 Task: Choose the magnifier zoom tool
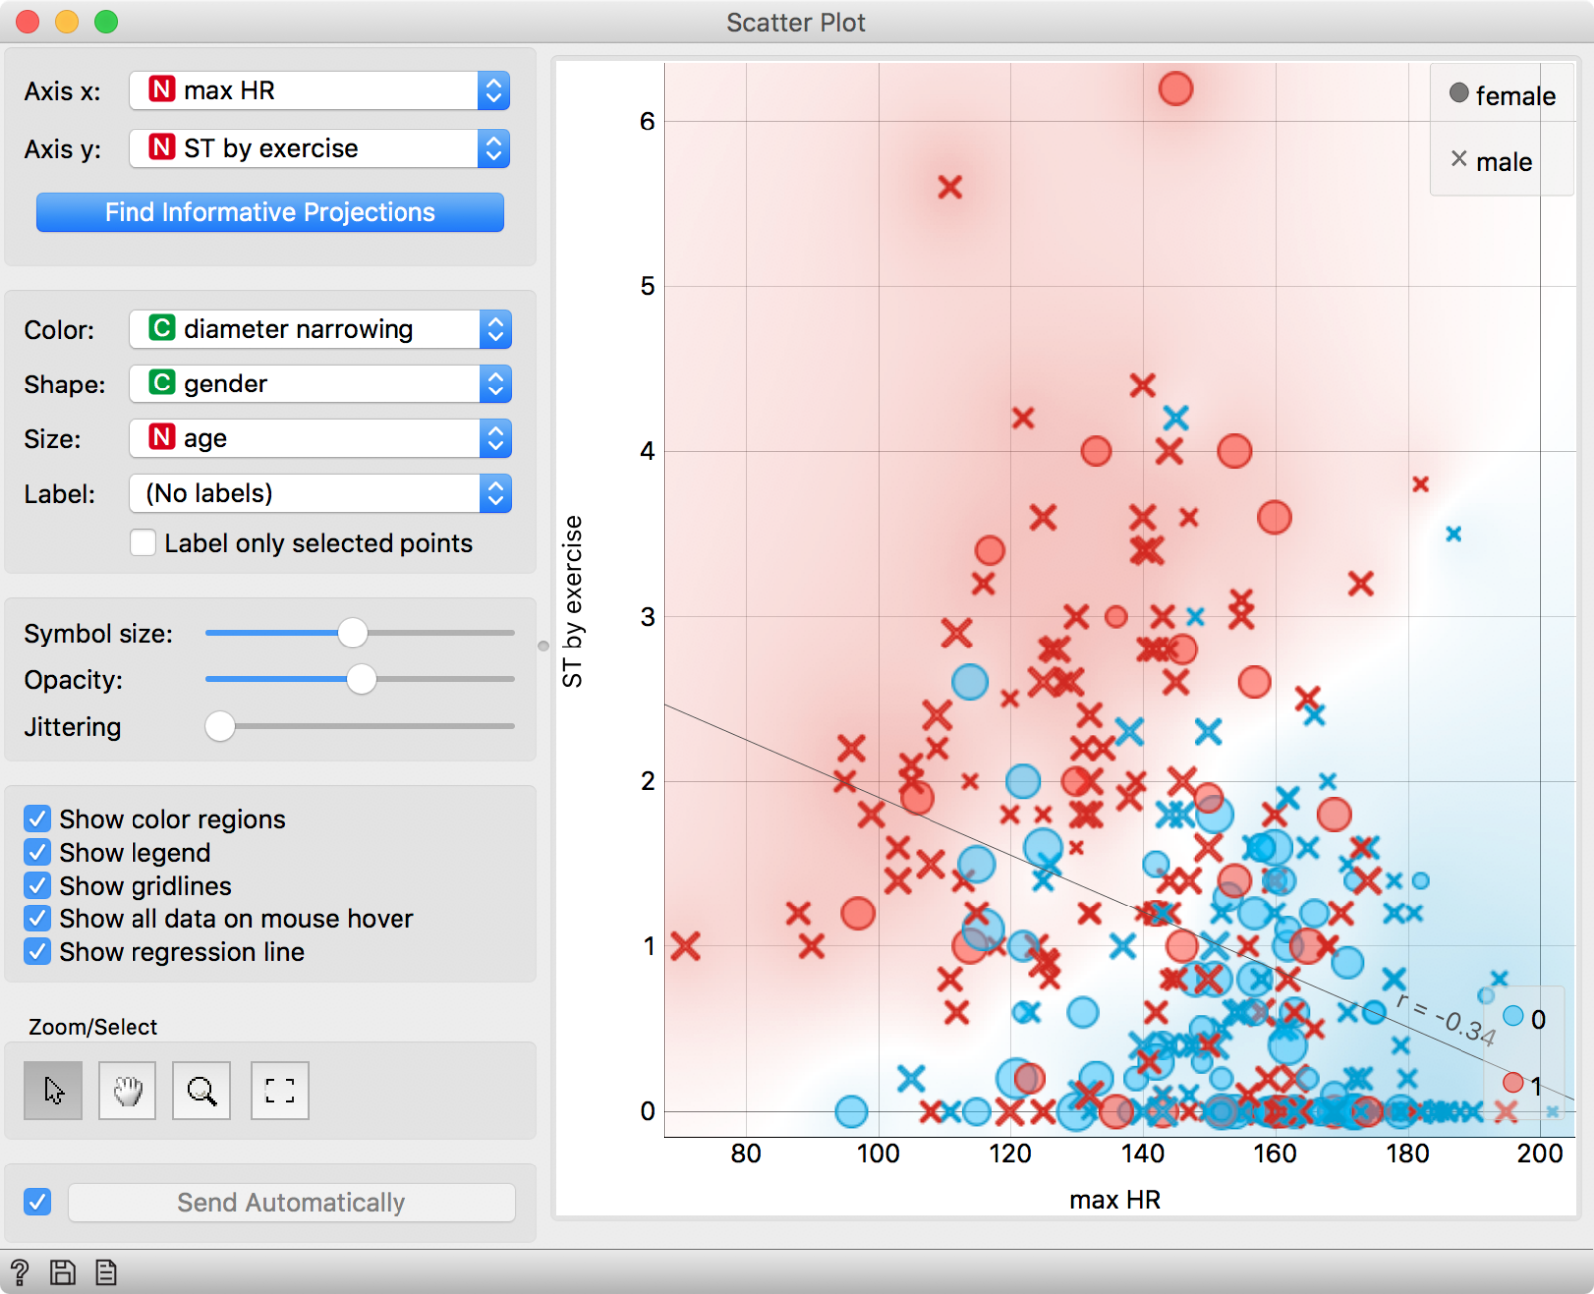pos(201,1091)
